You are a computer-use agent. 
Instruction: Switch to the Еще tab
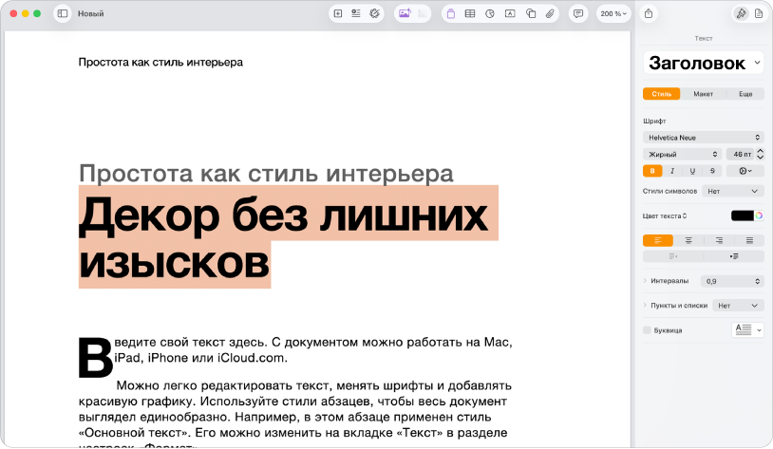pos(745,94)
